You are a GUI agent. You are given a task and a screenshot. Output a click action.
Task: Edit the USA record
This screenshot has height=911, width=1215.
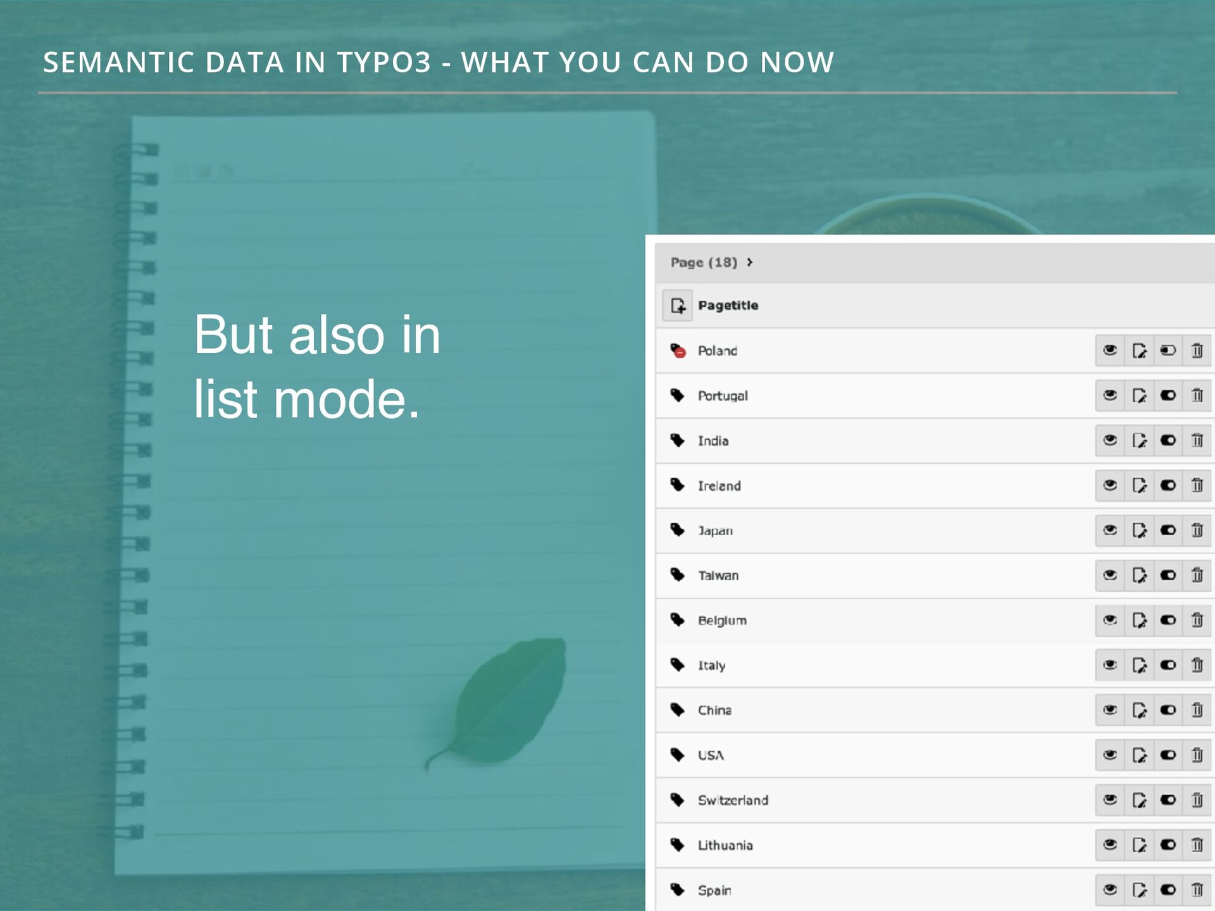1139,755
